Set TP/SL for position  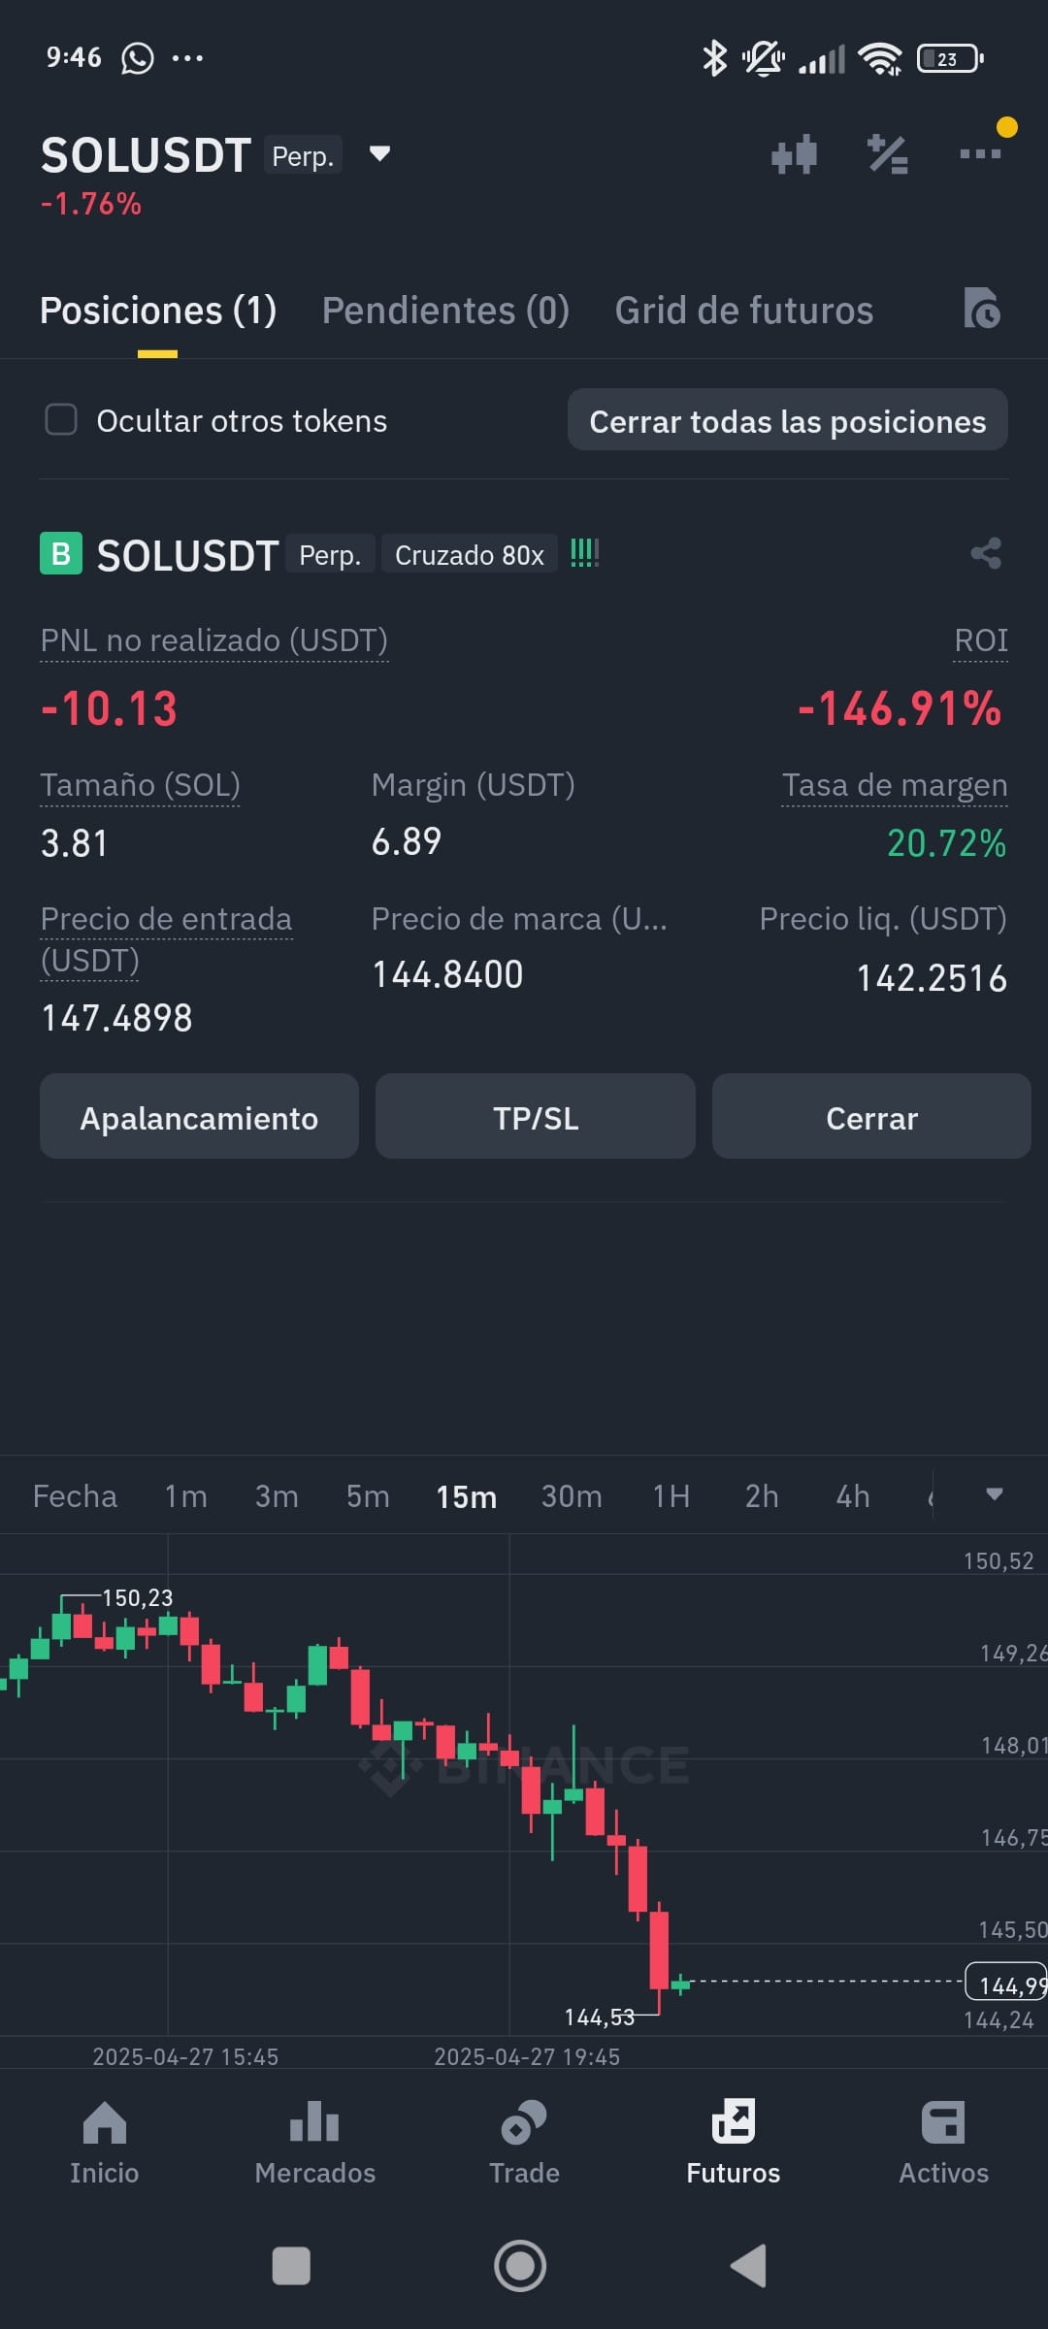coord(536,1117)
